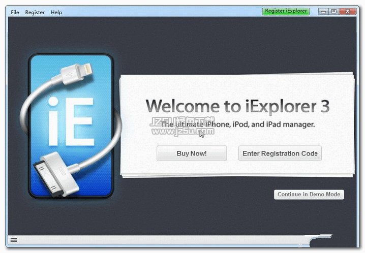Maximize the iExplorer window
Viewport: 365px width, 253px height.
point(334,11)
